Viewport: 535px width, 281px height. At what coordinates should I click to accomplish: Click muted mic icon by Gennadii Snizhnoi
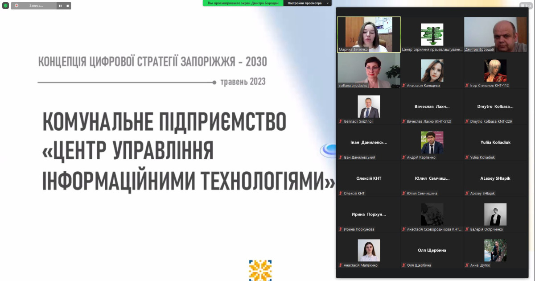(341, 121)
